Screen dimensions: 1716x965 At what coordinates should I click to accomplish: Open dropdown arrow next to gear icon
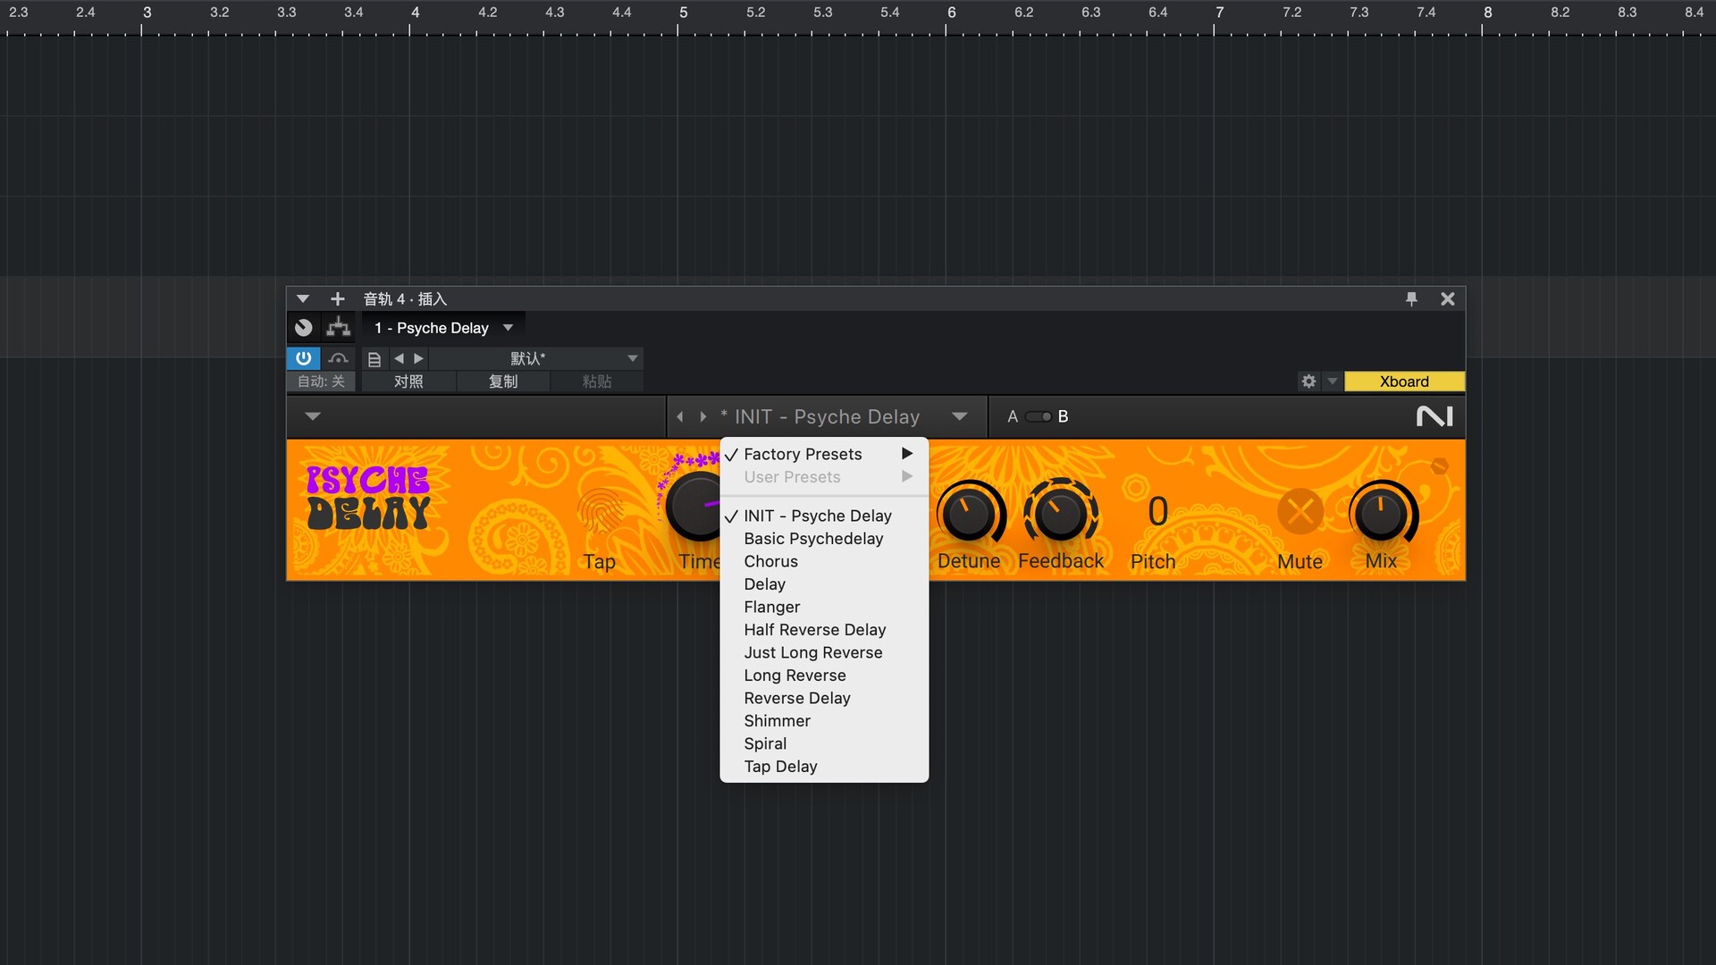point(1332,382)
